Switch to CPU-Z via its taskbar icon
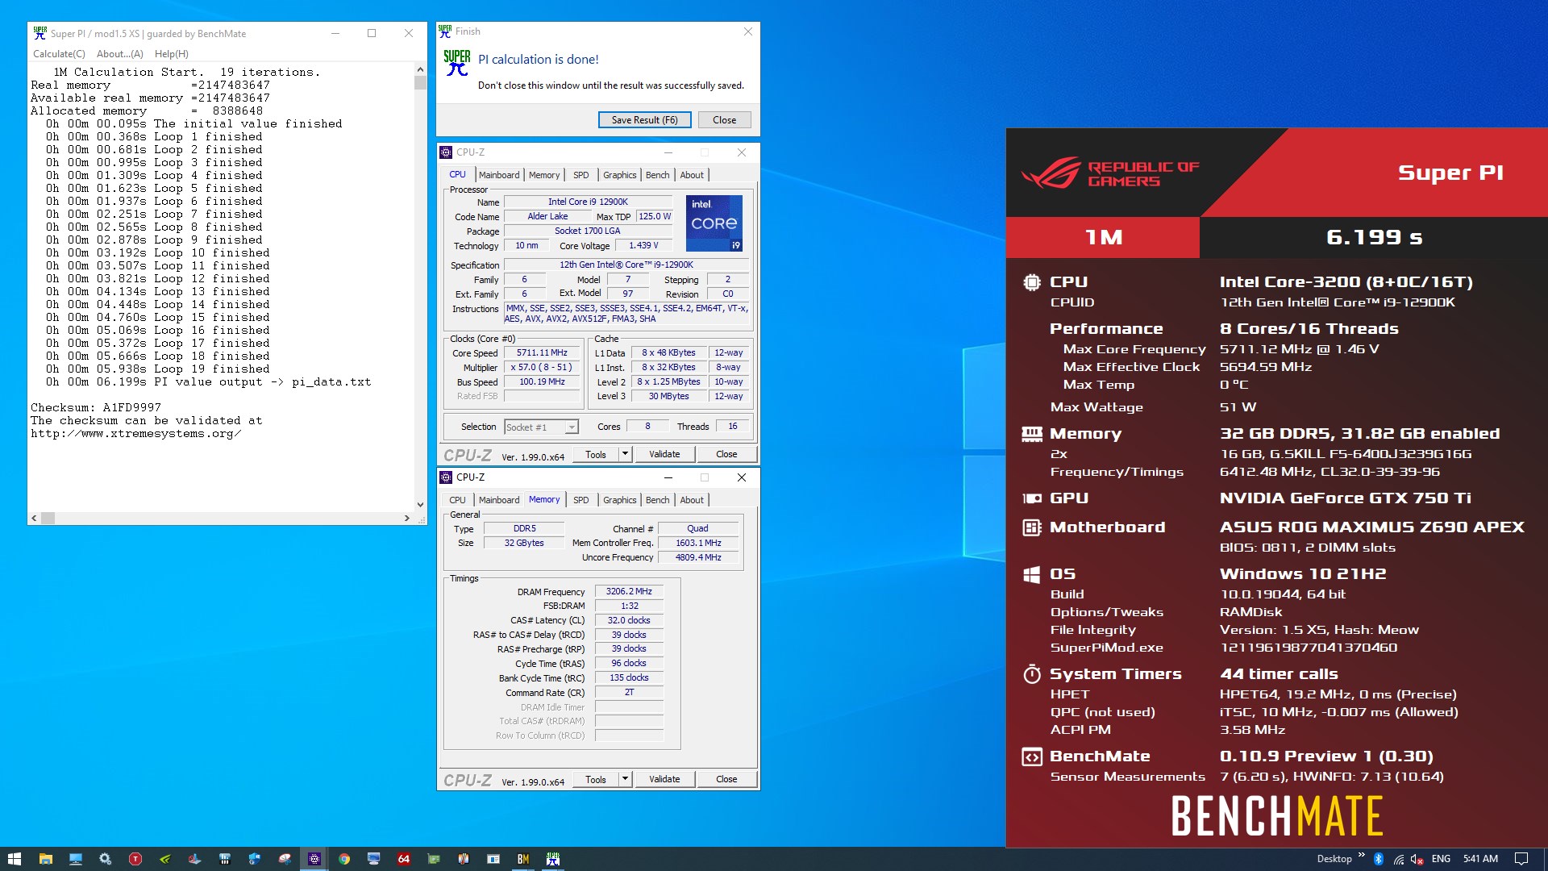Viewport: 1548px width, 871px height. tap(314, 859)
